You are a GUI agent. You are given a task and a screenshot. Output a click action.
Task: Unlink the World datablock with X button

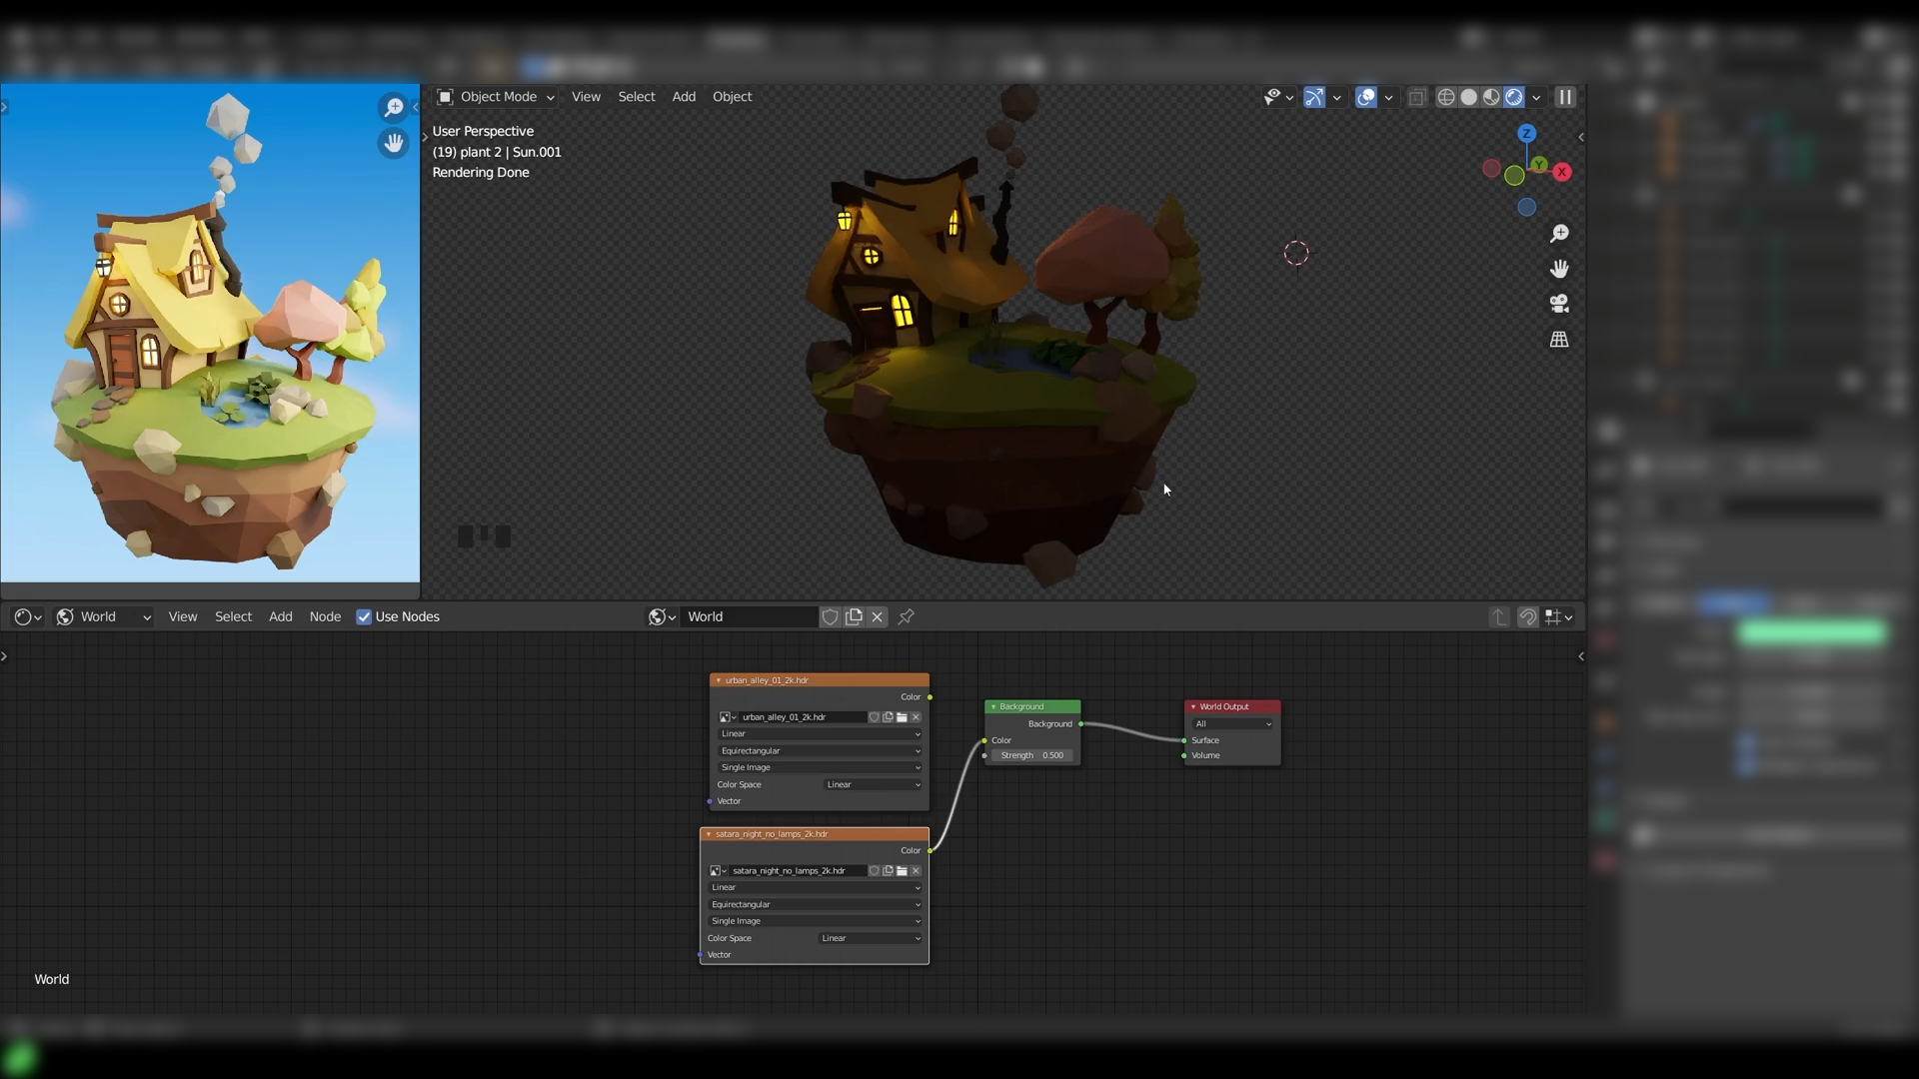tap(877, 616)
